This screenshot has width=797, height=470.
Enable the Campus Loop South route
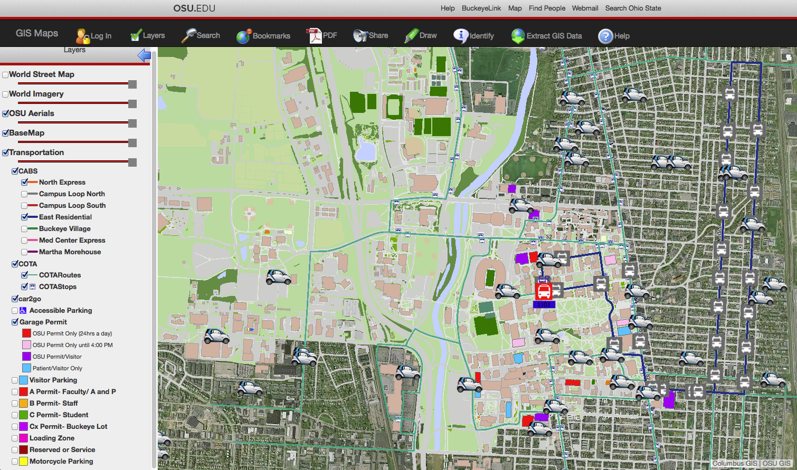24,206
